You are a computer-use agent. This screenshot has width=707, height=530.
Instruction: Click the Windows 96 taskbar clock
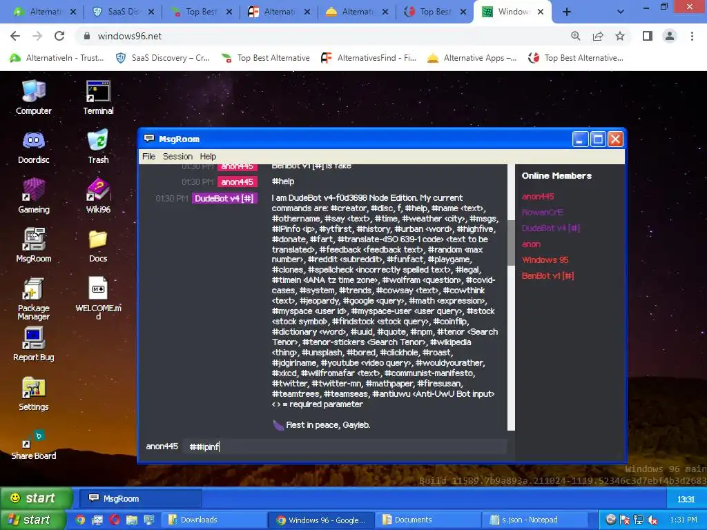click(x=686, y=499)
